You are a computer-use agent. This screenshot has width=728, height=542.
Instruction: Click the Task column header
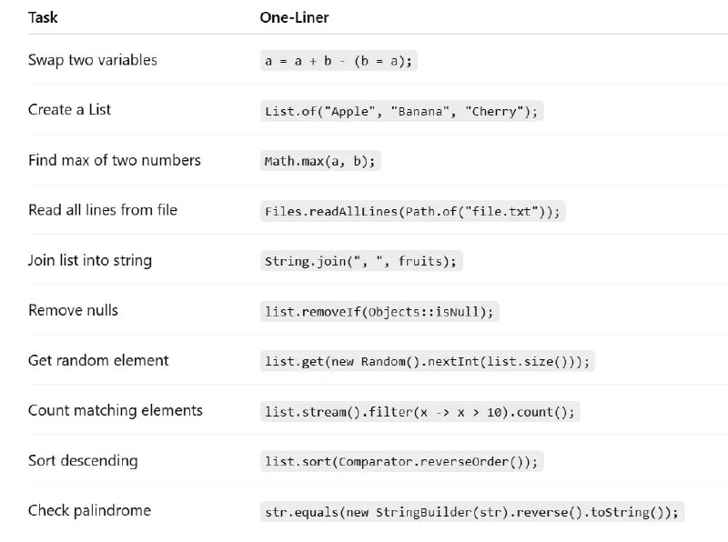pos(43,17)
